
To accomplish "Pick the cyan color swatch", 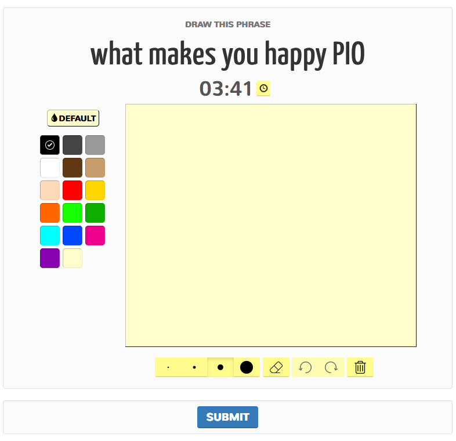I will click(50, 236).
